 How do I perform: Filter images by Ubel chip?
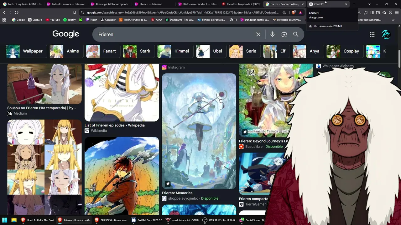[x=211, y=51]
